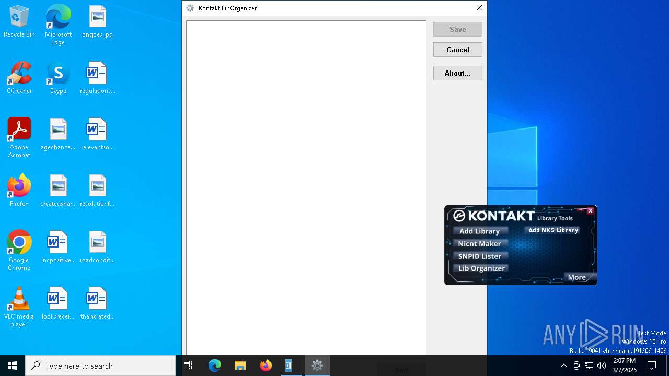The height and width of the screenshot is (376, 669).
Task: Open the taskbar clock and calendar
Action: pos(624,366)
